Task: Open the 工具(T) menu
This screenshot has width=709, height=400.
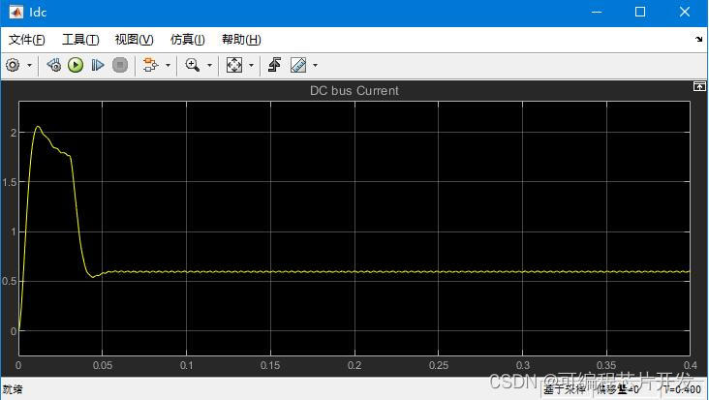Action: point(80,40)
